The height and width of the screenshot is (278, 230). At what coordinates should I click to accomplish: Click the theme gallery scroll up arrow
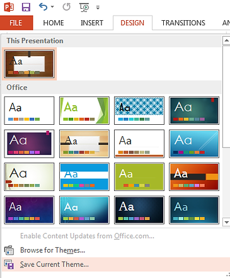point(226,40)
